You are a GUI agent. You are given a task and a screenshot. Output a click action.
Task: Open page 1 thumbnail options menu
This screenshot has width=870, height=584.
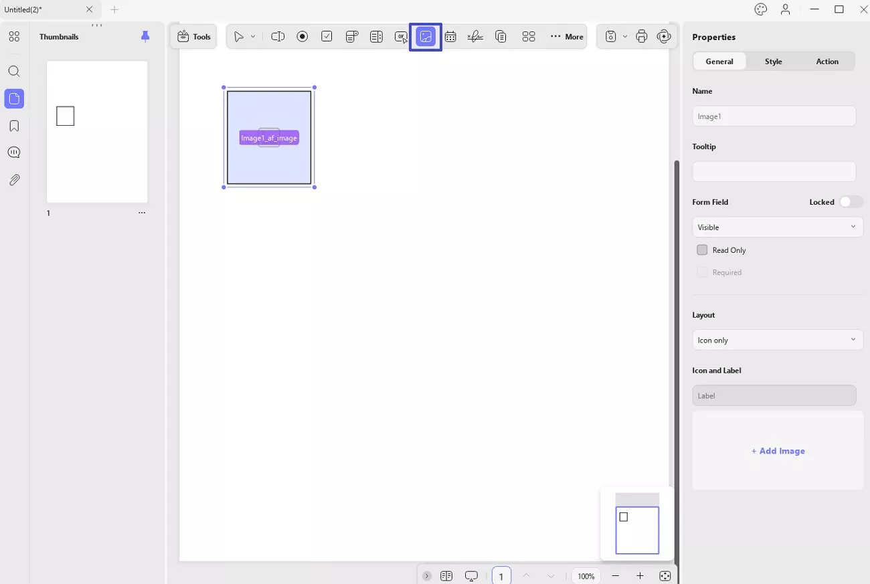(x=142, y=213)
